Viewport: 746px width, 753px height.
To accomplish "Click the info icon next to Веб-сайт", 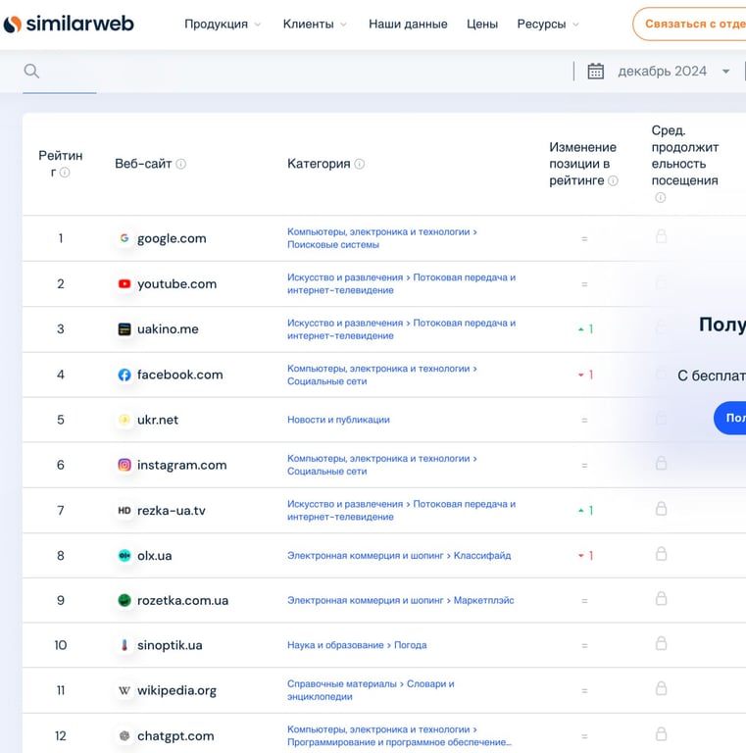I will (x=181, y=165).
